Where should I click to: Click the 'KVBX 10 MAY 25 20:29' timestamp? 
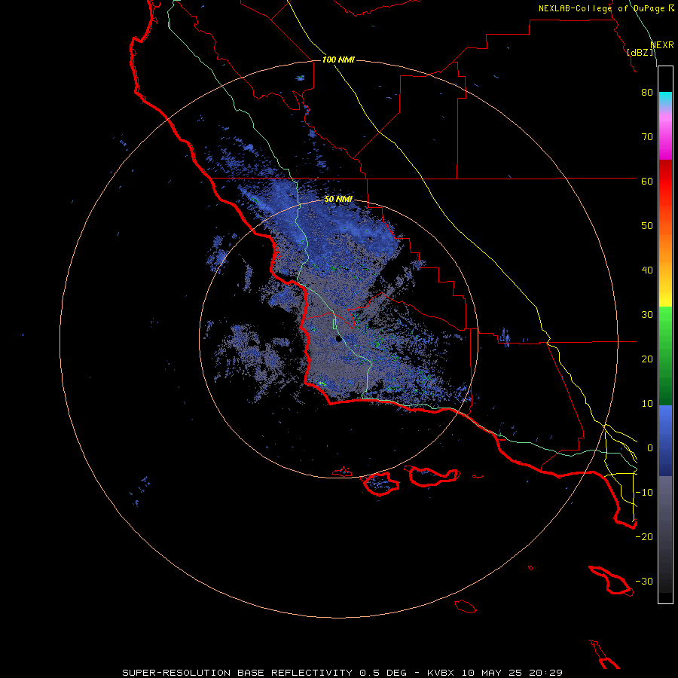495,673
